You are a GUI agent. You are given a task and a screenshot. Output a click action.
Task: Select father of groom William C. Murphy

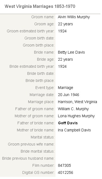(73, 109)
